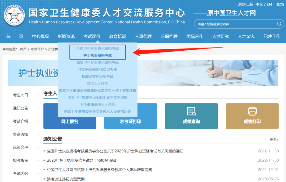This screenshot has width=286, height=182.
Task: Click the search magnifier icon
Action: coord(279,24)
